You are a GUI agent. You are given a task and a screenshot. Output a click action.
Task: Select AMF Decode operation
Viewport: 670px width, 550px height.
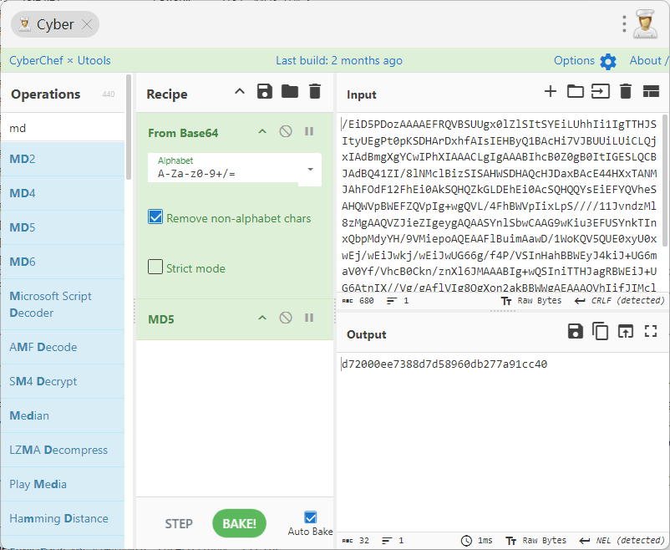(63, 347)
